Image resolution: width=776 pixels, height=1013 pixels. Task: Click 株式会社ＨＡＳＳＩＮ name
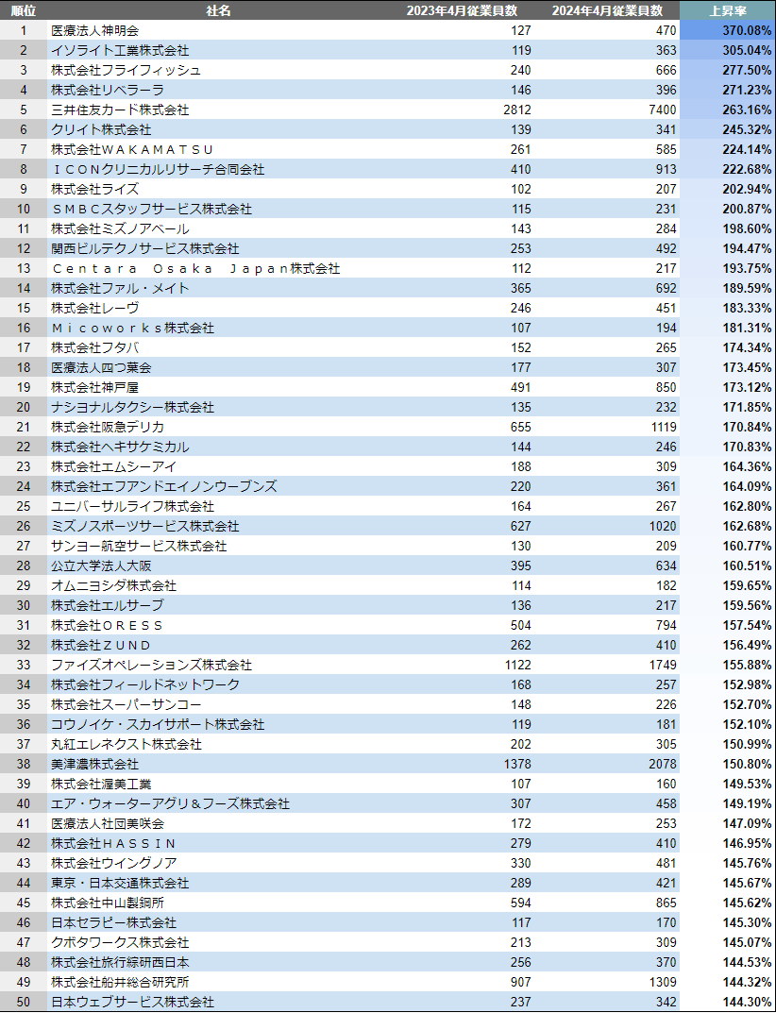tap(113, 843)
